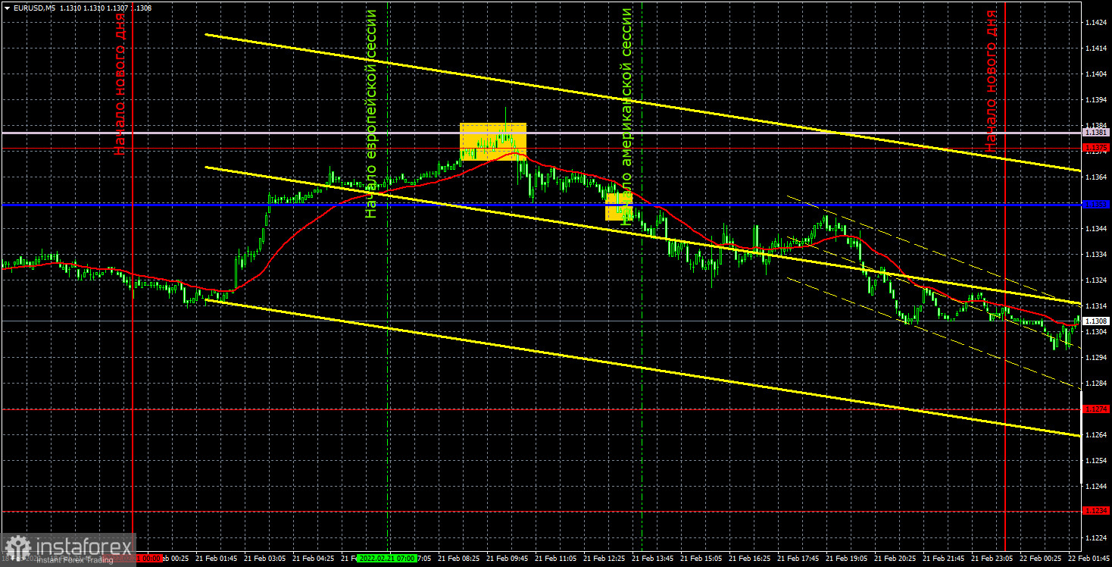Select the right 'Начало нового дня' red label
The width and height of the screenshot is (1112, 567).
(992, 81)
